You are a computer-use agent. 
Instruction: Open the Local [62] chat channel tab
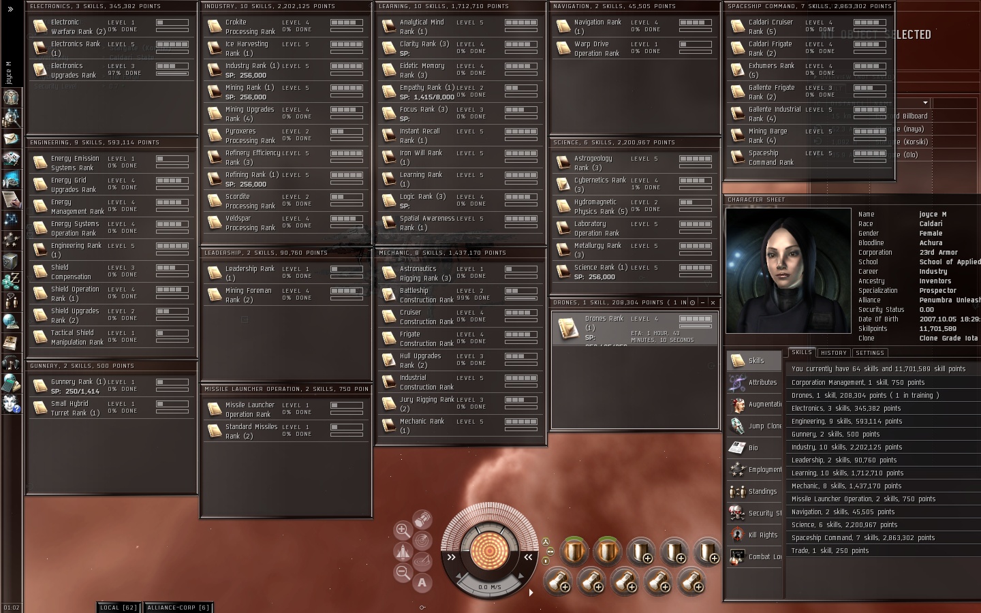coord(119,607)
